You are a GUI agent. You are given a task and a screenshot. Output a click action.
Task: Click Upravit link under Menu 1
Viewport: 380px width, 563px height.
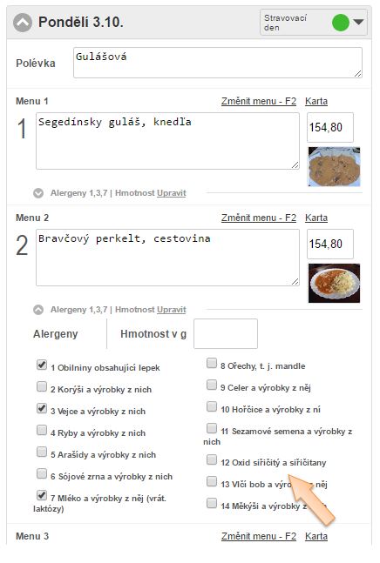[172, 193]
